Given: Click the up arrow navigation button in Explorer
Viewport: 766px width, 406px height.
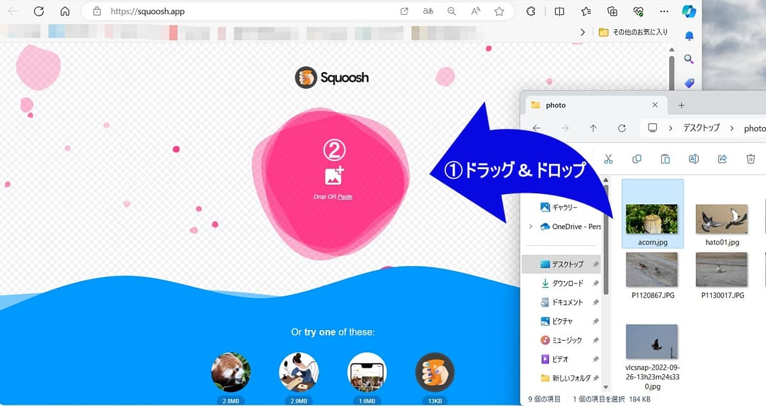Looking at the screenshot, I should click(592, 128).
